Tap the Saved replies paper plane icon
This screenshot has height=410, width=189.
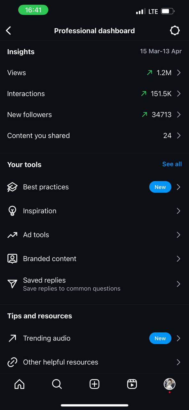pyautogui.click(x=12, y=284)
